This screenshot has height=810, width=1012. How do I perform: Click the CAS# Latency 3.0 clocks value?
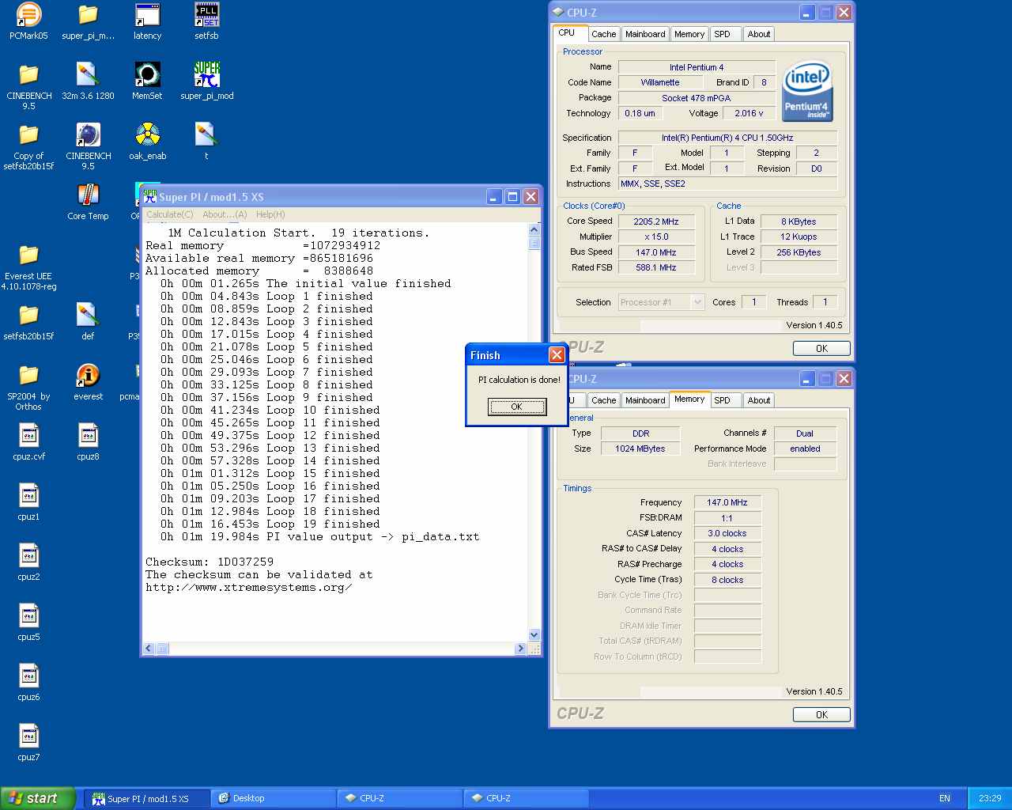coord(727,533)
